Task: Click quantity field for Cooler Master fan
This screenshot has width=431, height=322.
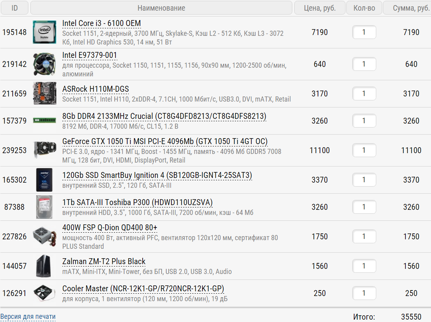Action: point(364,293)
